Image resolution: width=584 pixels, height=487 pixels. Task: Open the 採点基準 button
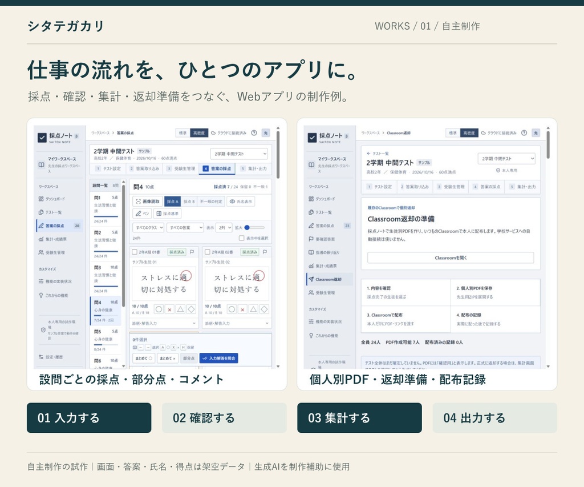point(167,214)
